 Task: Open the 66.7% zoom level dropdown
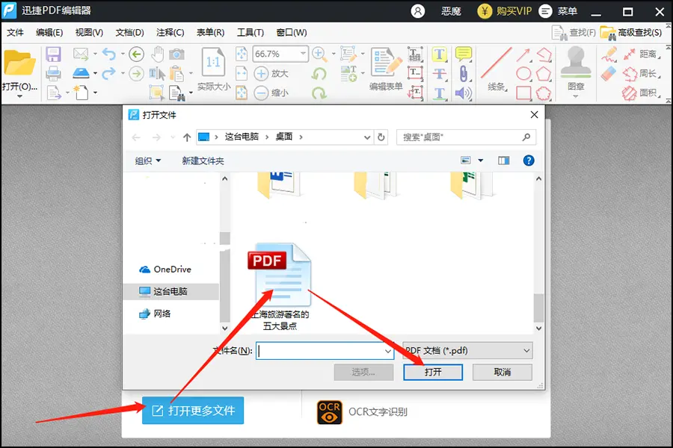click(x=303, y=54)
